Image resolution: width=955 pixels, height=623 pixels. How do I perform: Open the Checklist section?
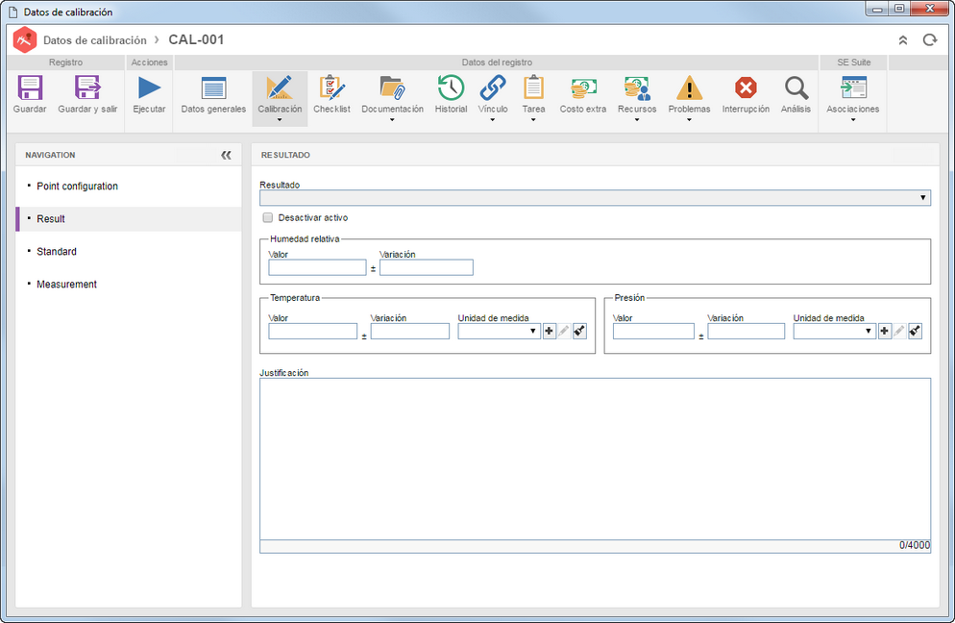coord(331,88)
